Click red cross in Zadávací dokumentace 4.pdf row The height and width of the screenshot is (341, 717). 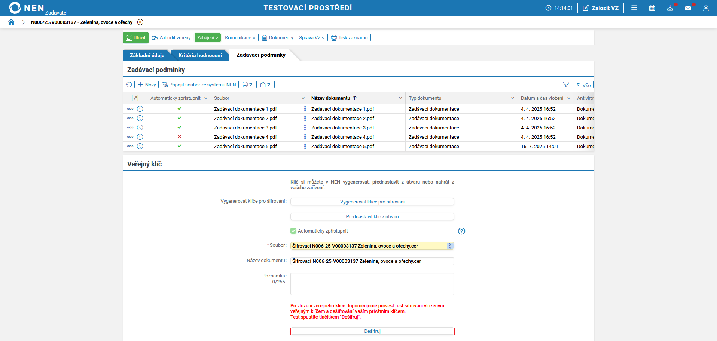[180, 136]
